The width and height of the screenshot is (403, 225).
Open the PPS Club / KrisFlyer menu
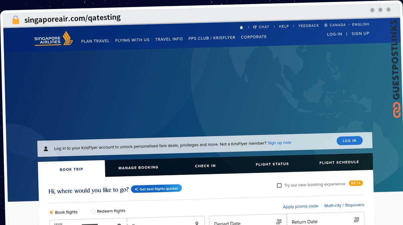click(212, 38)
